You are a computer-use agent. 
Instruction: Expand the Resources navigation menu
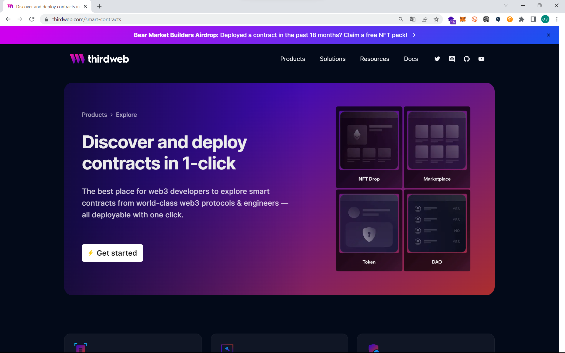click(x=374, y=59)
